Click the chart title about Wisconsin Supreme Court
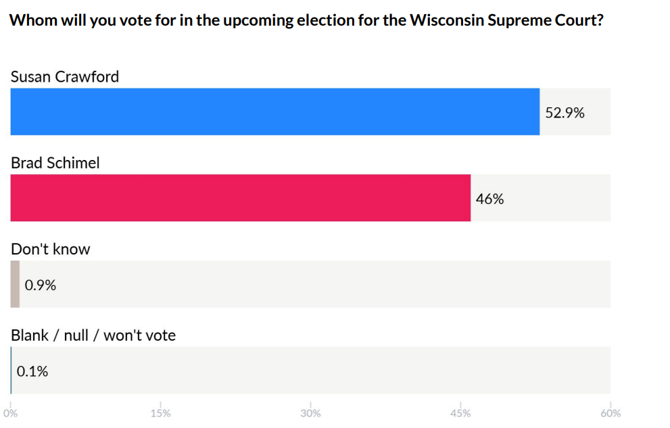 306,20
